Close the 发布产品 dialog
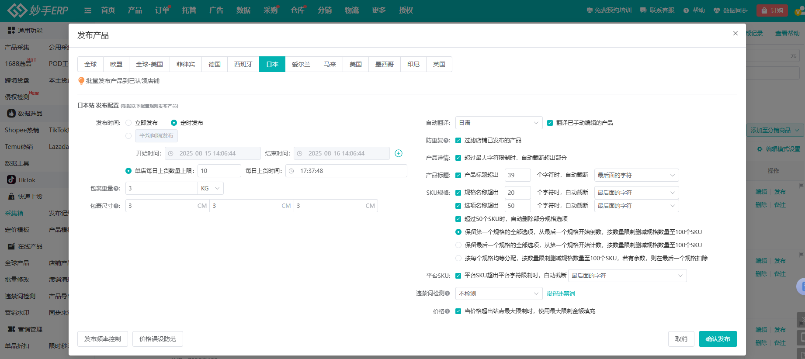805x359 pixels. [x=736, y=33]
